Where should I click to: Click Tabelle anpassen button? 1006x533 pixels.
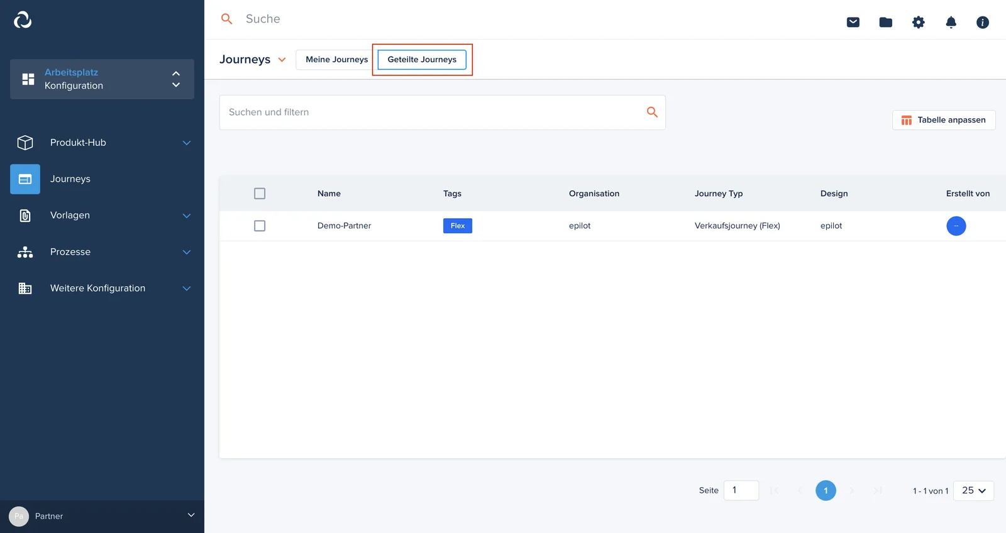944,120
